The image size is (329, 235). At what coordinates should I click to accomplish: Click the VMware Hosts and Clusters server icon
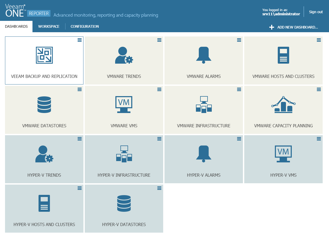tap(283, 55)
